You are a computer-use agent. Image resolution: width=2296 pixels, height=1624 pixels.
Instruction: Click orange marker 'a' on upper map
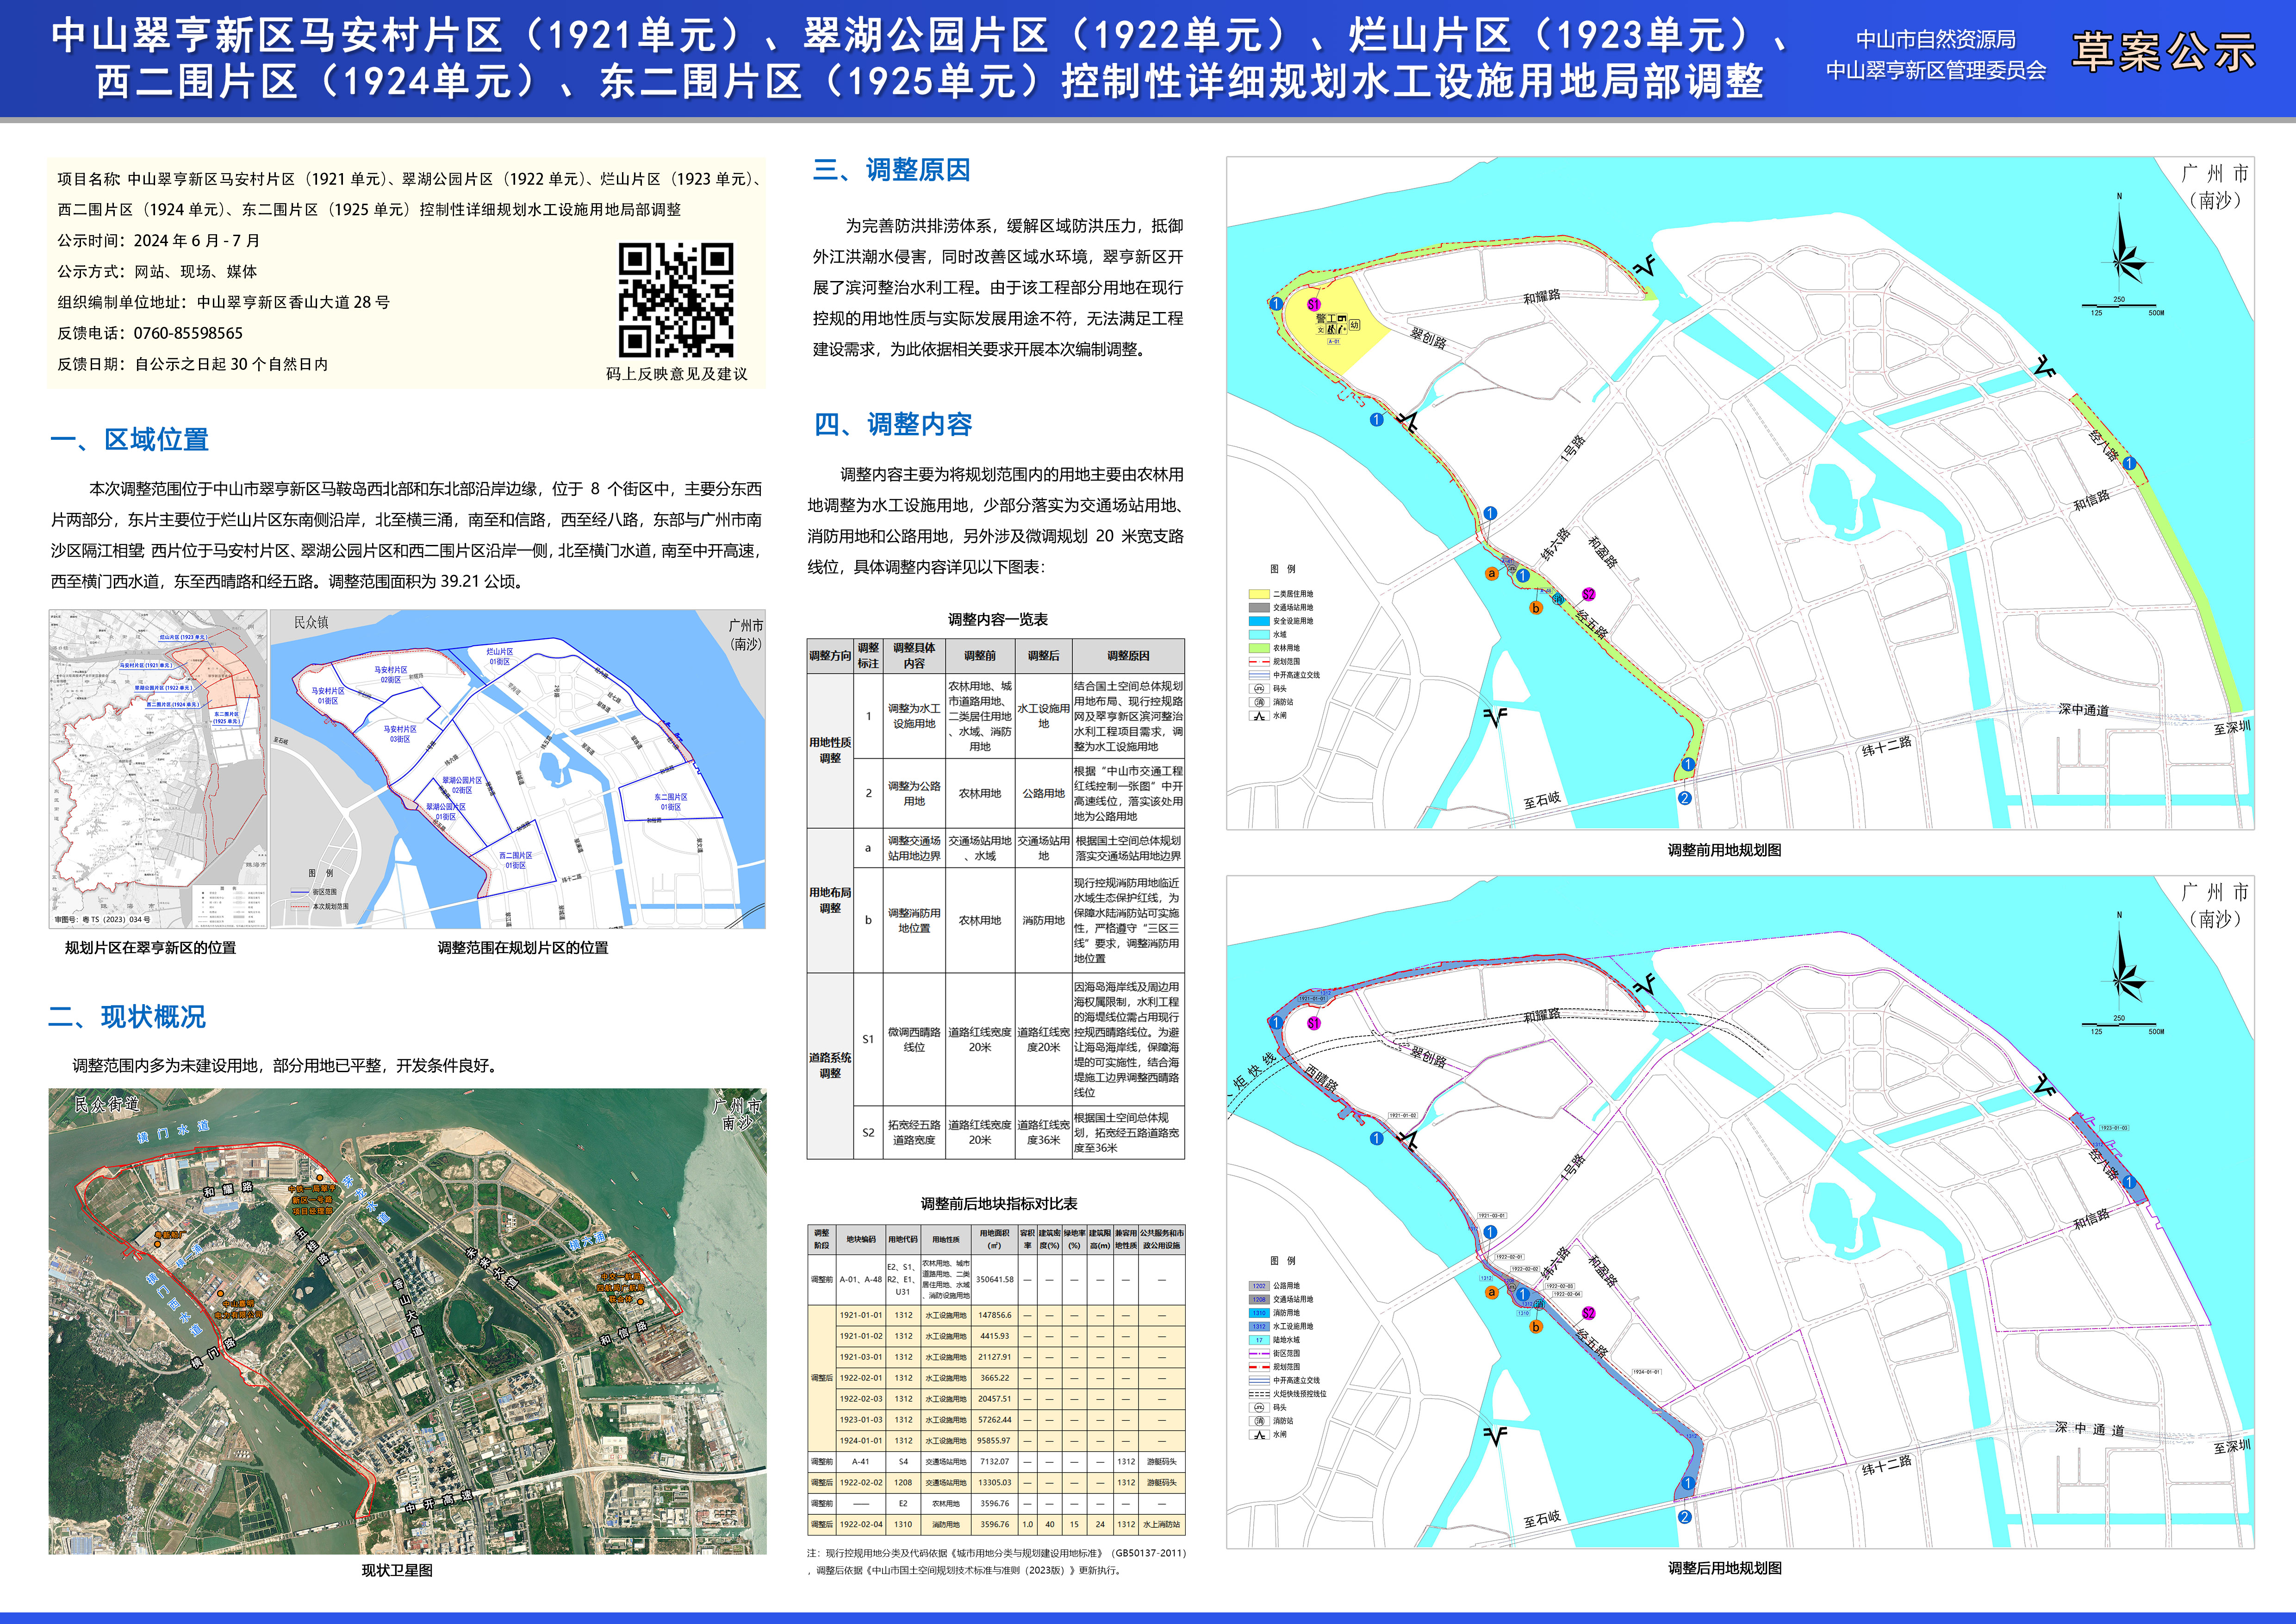1491,574
